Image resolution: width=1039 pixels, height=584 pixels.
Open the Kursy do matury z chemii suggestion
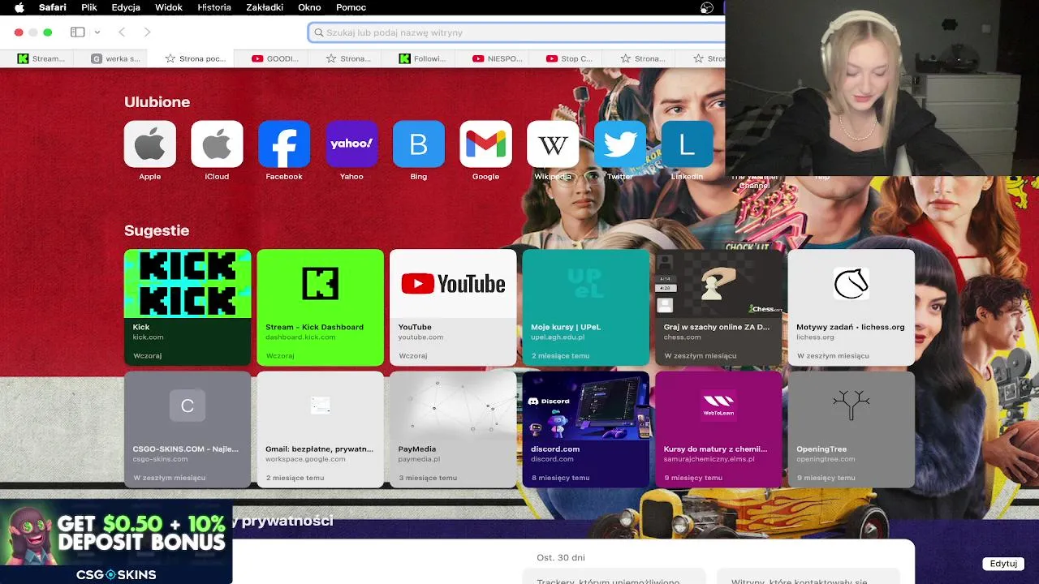(x=718, y=429)
